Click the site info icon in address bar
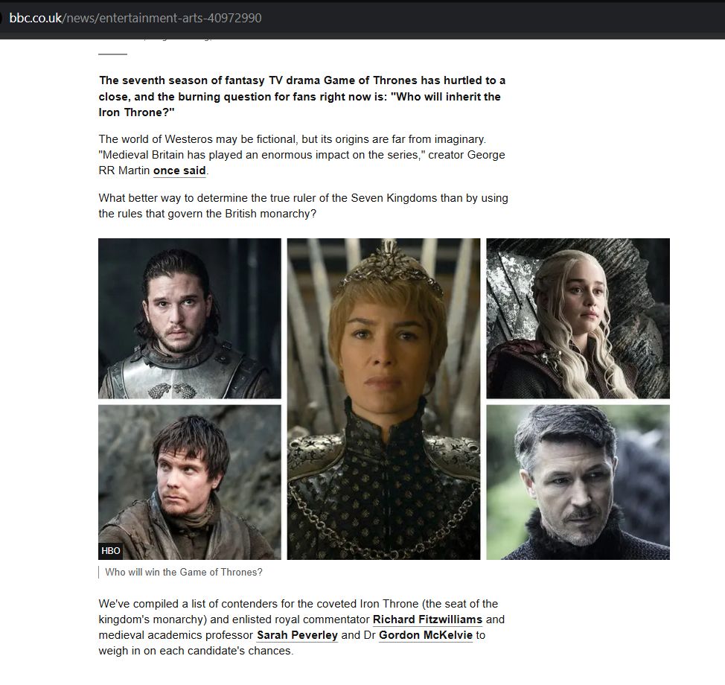 point(1,18)
